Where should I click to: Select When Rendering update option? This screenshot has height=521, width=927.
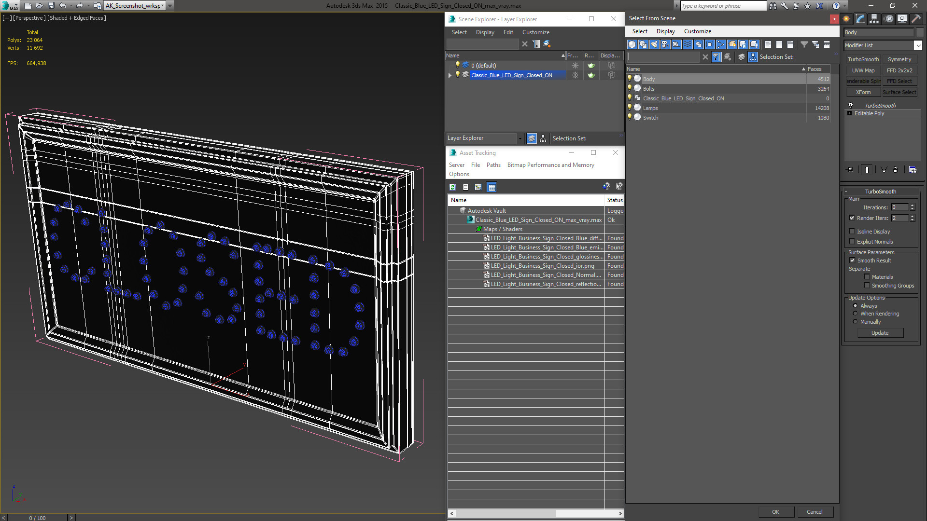[855, 314]
